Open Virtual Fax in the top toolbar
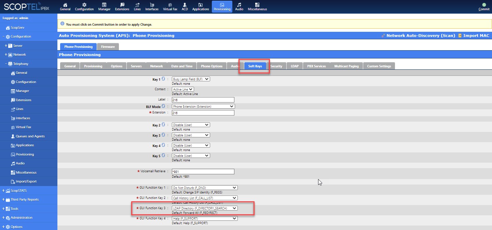This screenshot has width=492, height=230. [170, 6]
